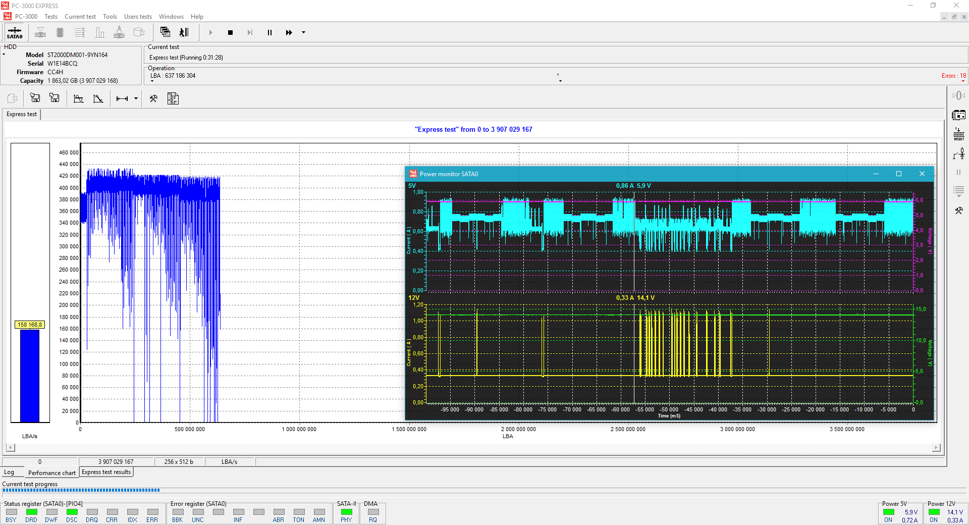
Task: Open the Tests menu
Action: point(51,17)
